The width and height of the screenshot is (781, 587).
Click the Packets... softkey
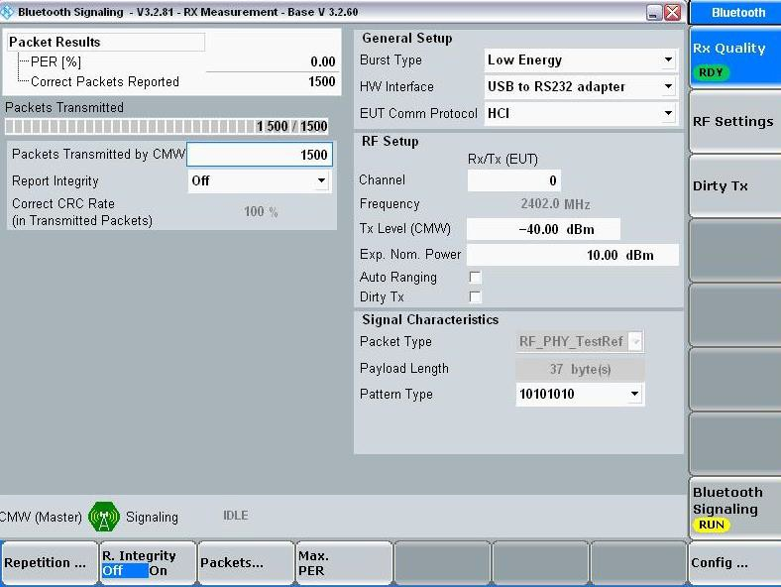tap(245, 563)
